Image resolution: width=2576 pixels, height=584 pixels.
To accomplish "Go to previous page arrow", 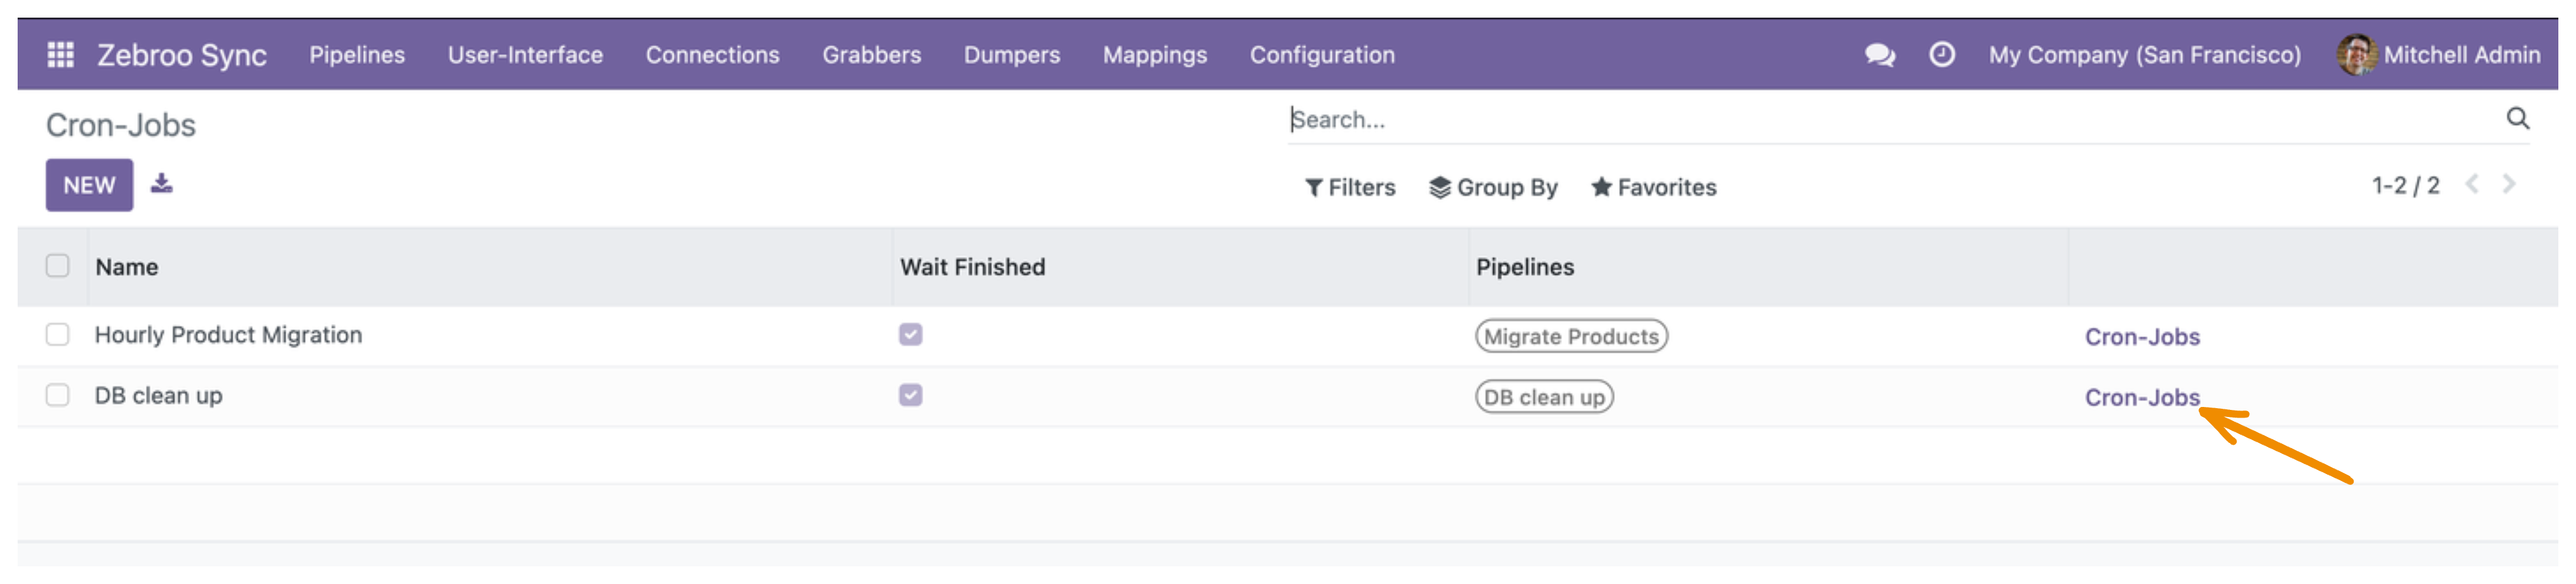I will click(x=2471, y=184).
